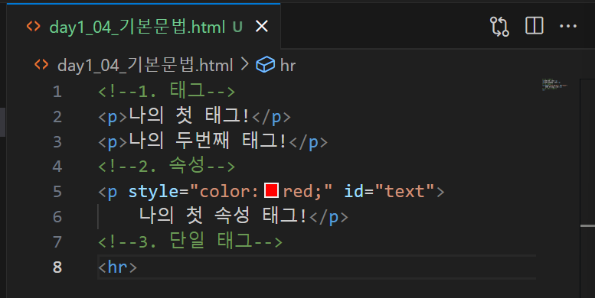Click the comment text '<!--1. 태그-->'
Viewport: 595px width, 298px height.
pyautogui.click(x=167, y=91)
